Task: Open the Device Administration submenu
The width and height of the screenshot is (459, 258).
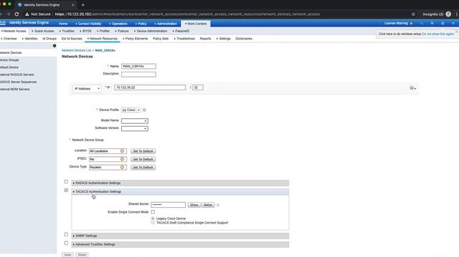Action: click(151, 31)
